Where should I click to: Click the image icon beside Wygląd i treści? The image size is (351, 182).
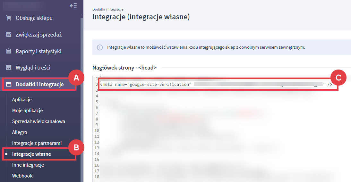coord(9,68)
